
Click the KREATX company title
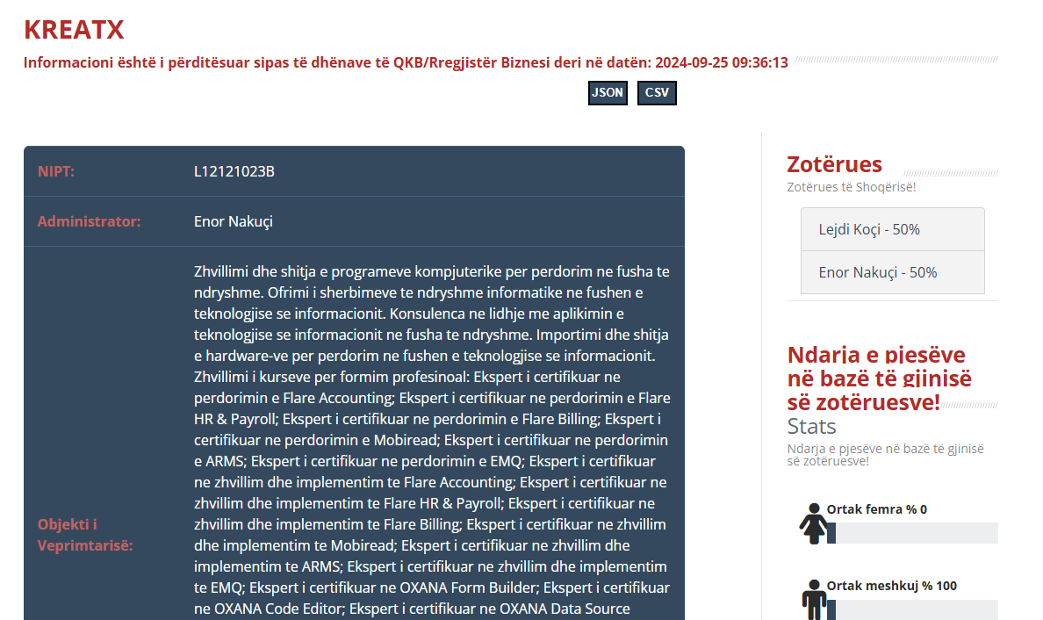click(74, 30)
